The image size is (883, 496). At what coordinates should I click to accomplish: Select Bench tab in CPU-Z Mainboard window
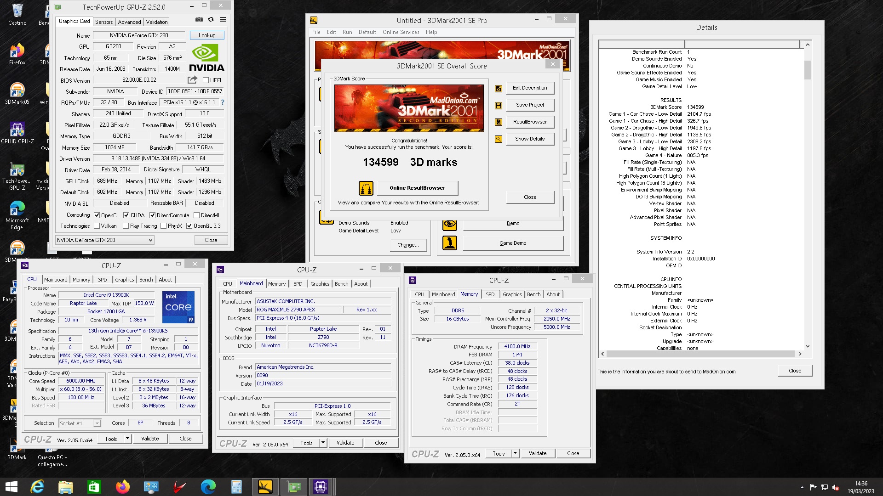(341, 284)
